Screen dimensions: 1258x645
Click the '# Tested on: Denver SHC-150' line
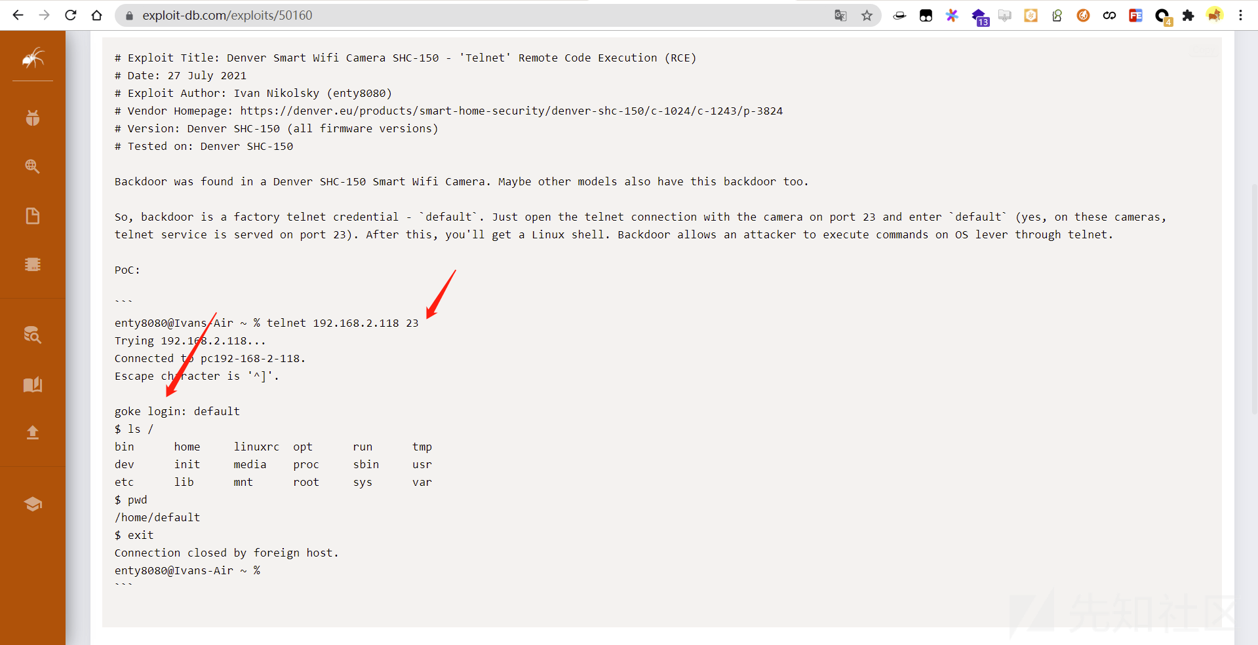tap(204, 146)
